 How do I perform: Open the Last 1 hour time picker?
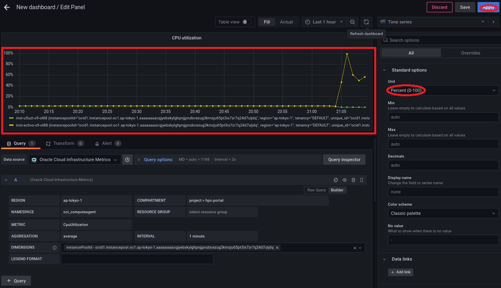[324, 22]
